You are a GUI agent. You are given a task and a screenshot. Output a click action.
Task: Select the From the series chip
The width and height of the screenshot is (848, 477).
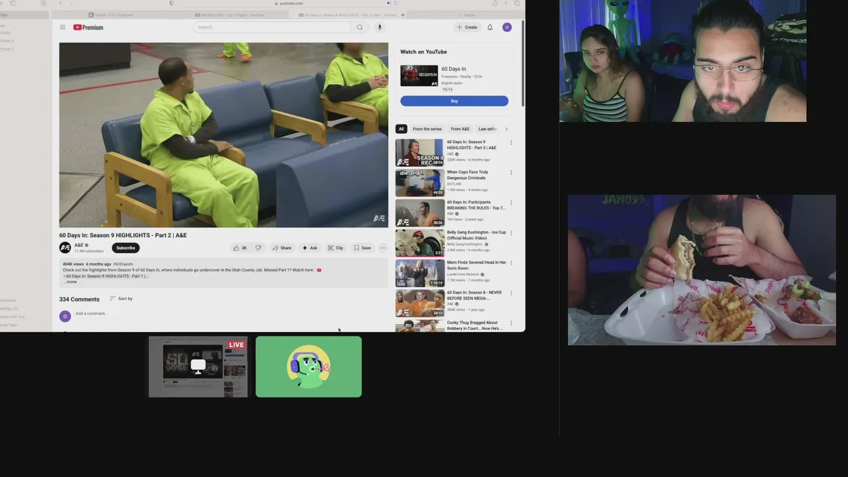pyautogui.click(x=427, y=129)
